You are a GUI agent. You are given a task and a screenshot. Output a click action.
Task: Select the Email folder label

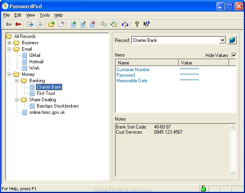[27, 49]
